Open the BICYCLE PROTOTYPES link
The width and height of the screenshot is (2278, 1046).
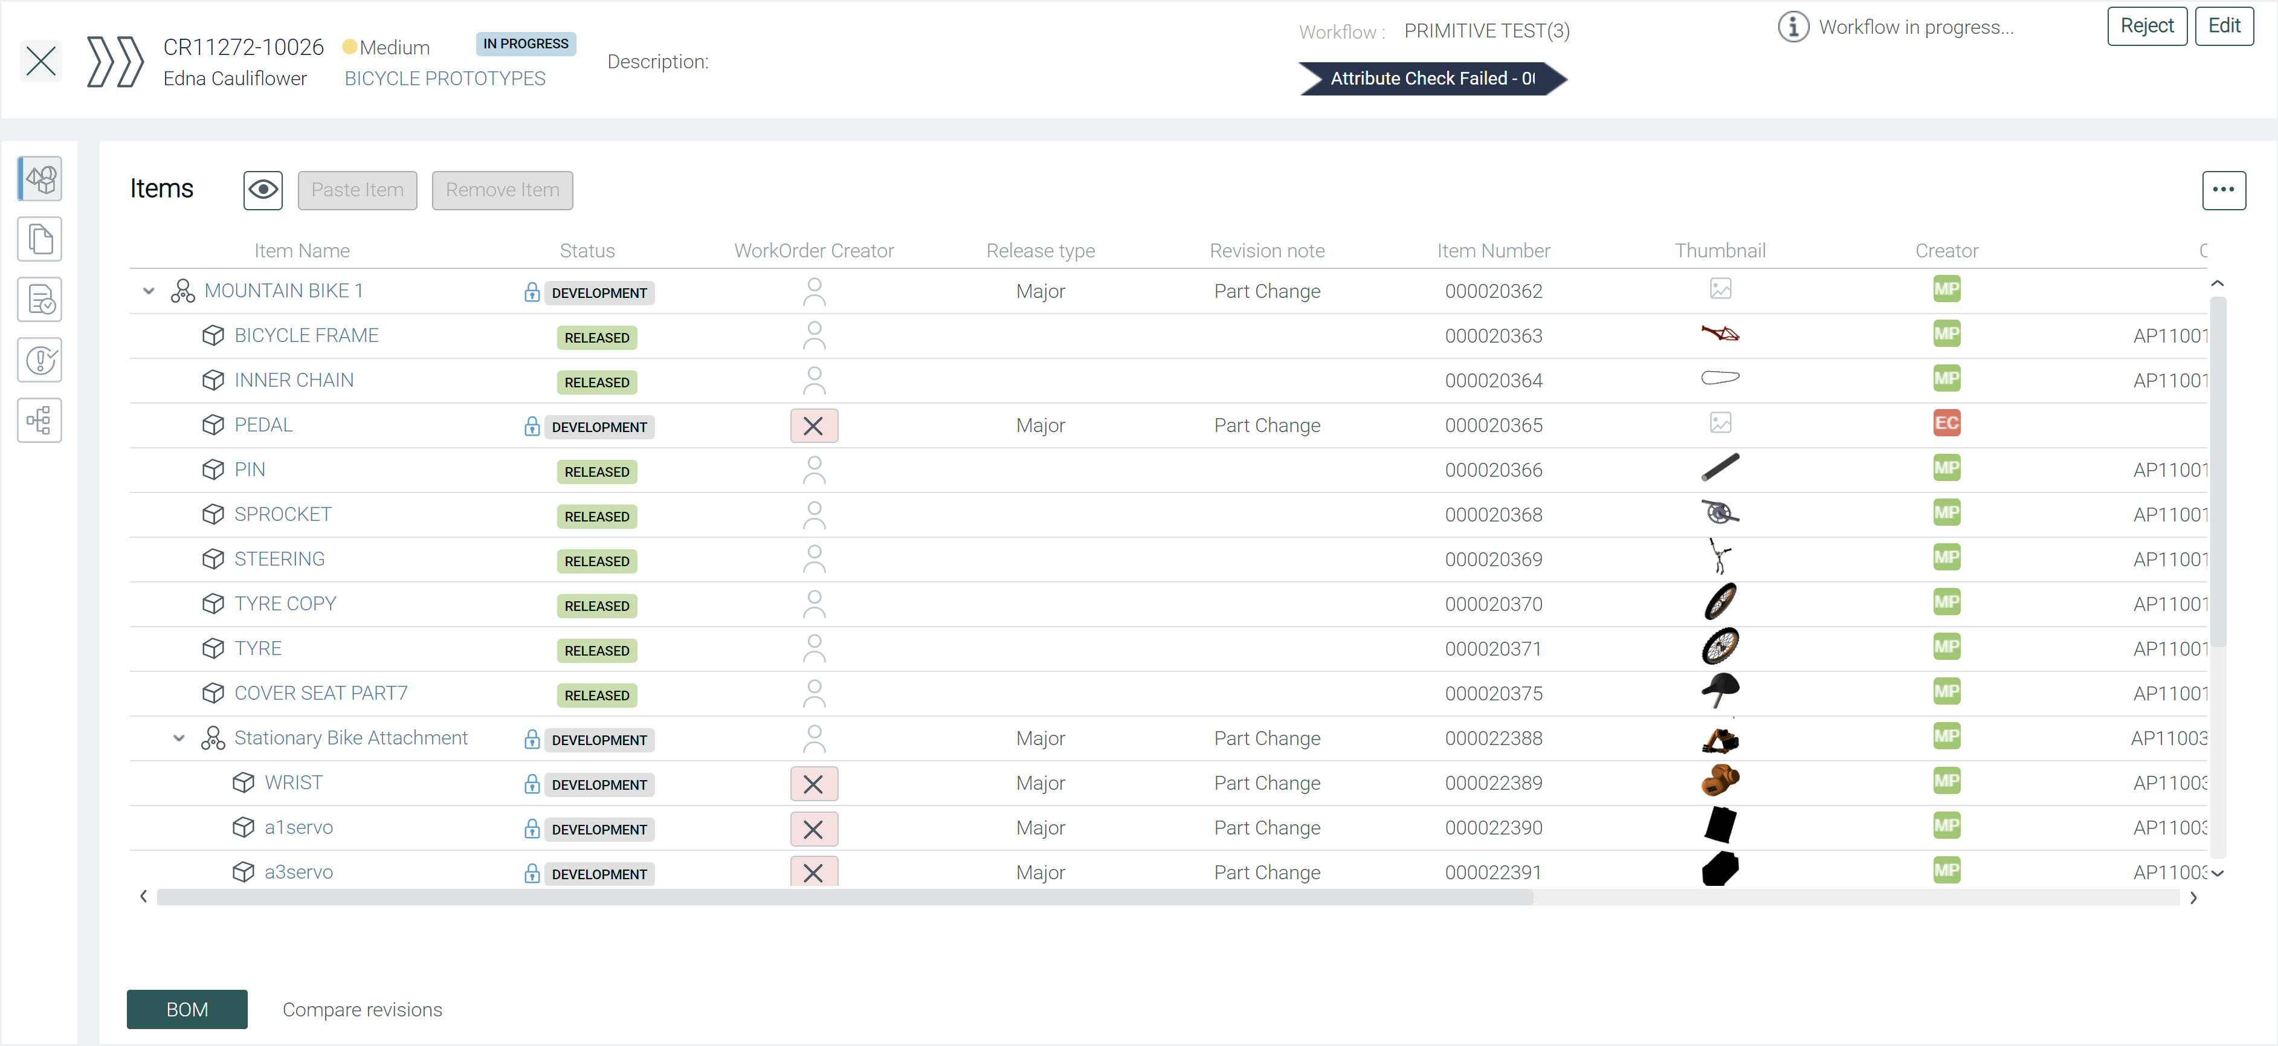(444, 79)
